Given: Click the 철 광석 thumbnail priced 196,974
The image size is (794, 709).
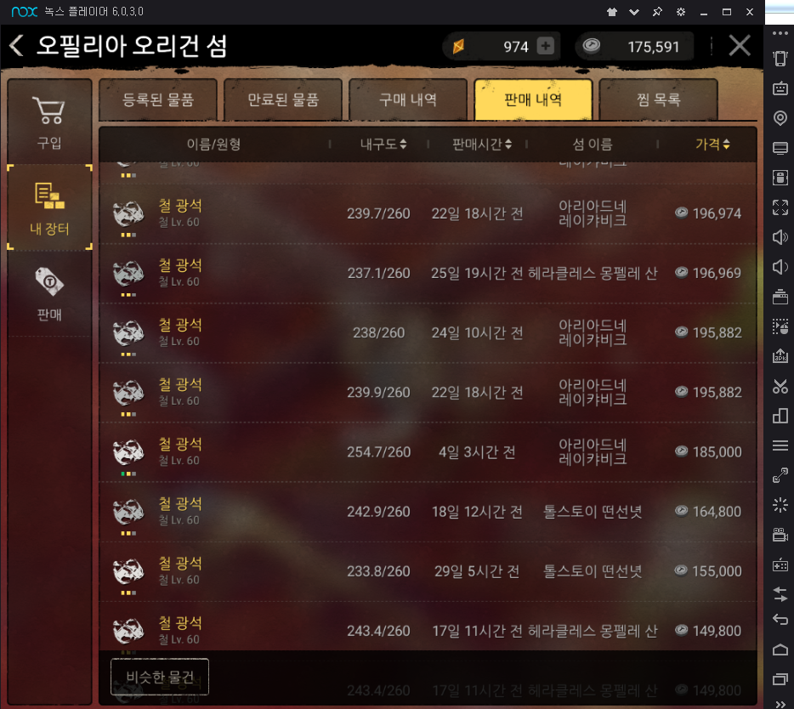Looking at the screenshot, I should click(128, 213).
